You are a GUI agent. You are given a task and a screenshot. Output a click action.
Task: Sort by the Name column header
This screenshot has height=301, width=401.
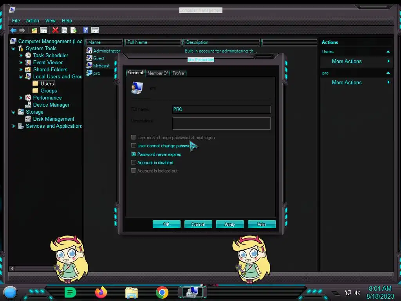coord(104,42)
